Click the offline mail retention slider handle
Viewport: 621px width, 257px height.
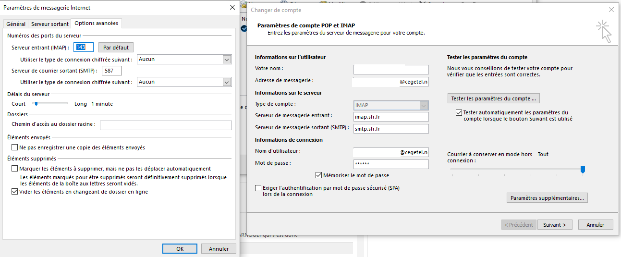click(583, 169)
